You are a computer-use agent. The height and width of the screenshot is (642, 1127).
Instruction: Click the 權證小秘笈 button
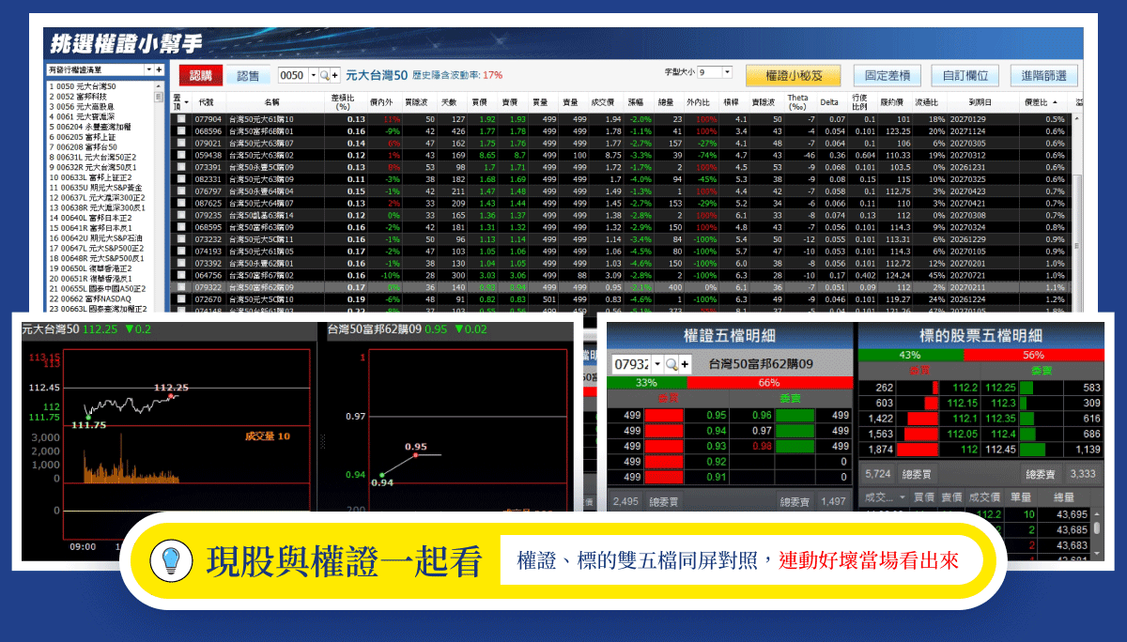coord(794,76)
